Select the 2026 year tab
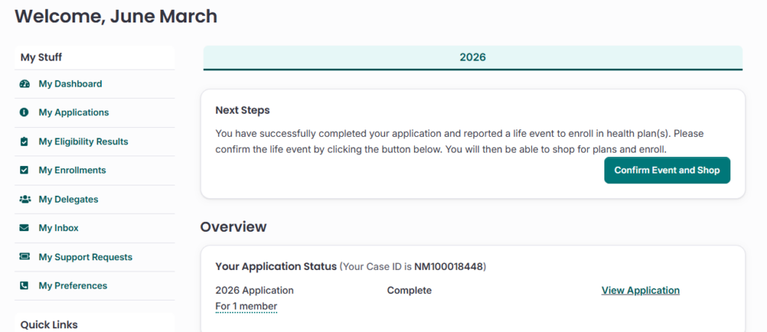This screenshot has height=332, width=767. tap(473, 58)
